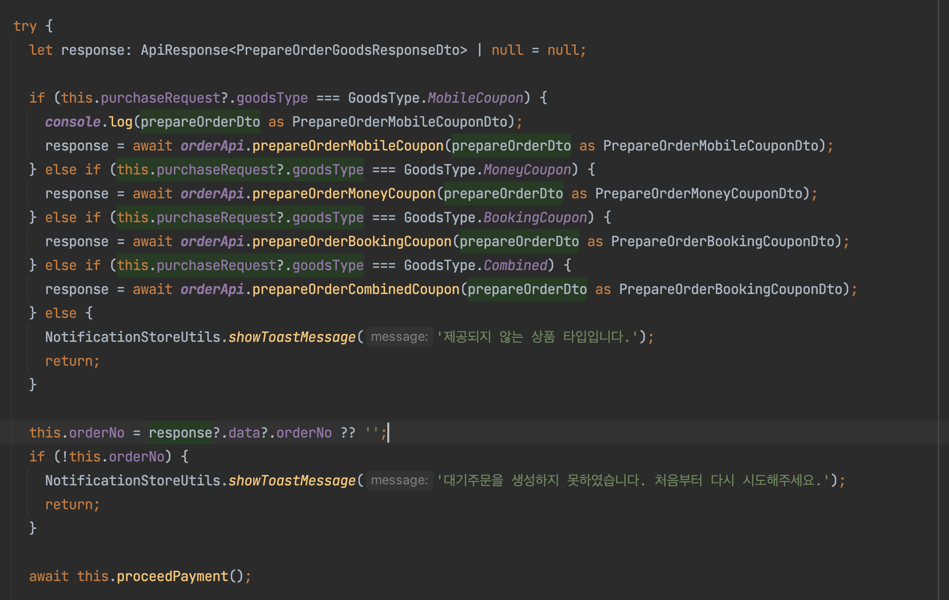Click this.orderNo assignment target
The image size is (949, 600).
pos(77,433)
